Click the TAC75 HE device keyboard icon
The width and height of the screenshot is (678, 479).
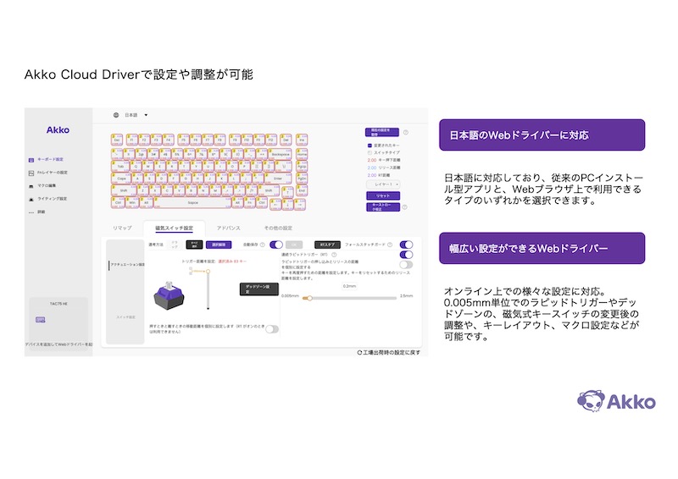click(x=41, y=319)
